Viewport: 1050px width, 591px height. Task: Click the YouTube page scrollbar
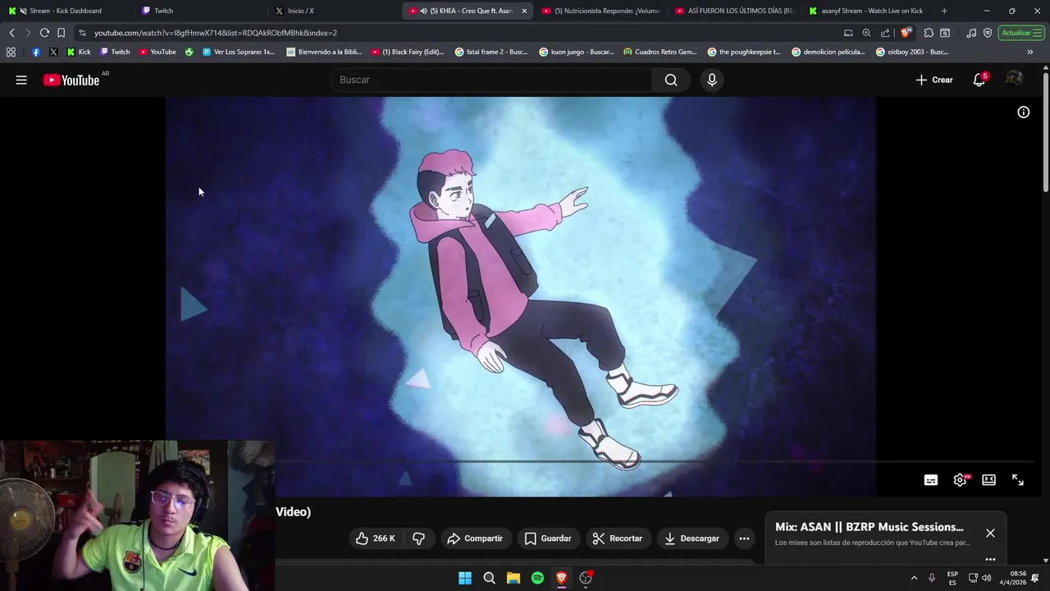click(1045, 131)
